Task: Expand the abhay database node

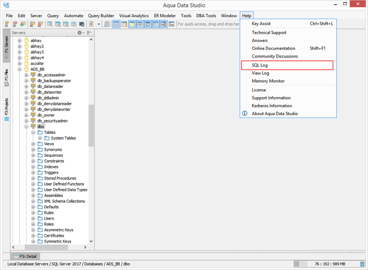Action: [x=20, y=41]
